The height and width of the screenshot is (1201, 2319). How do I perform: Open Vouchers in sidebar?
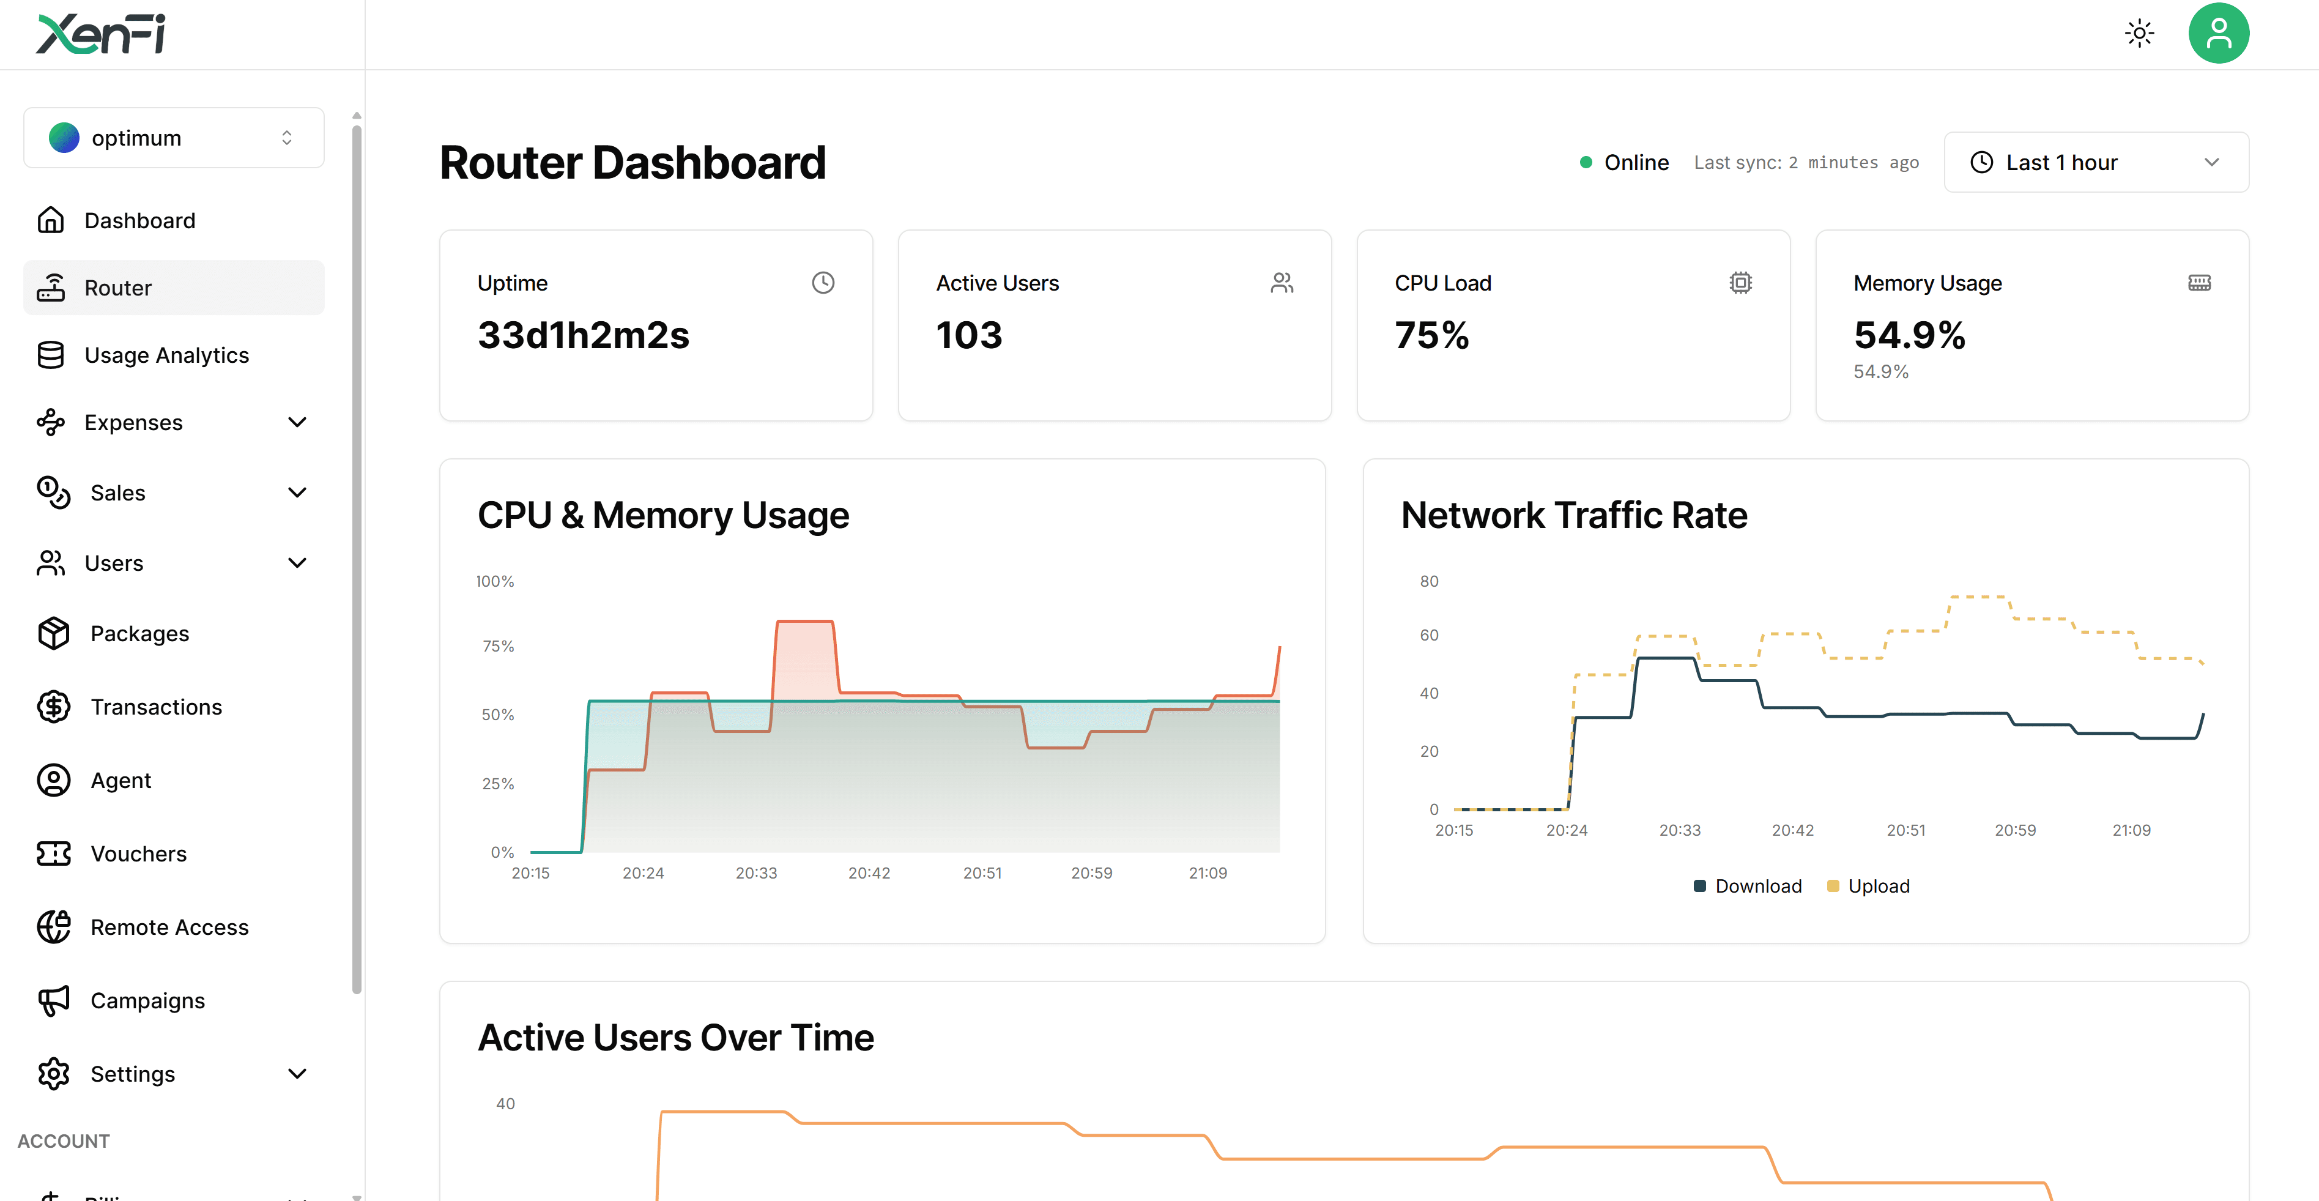(174, 854)
